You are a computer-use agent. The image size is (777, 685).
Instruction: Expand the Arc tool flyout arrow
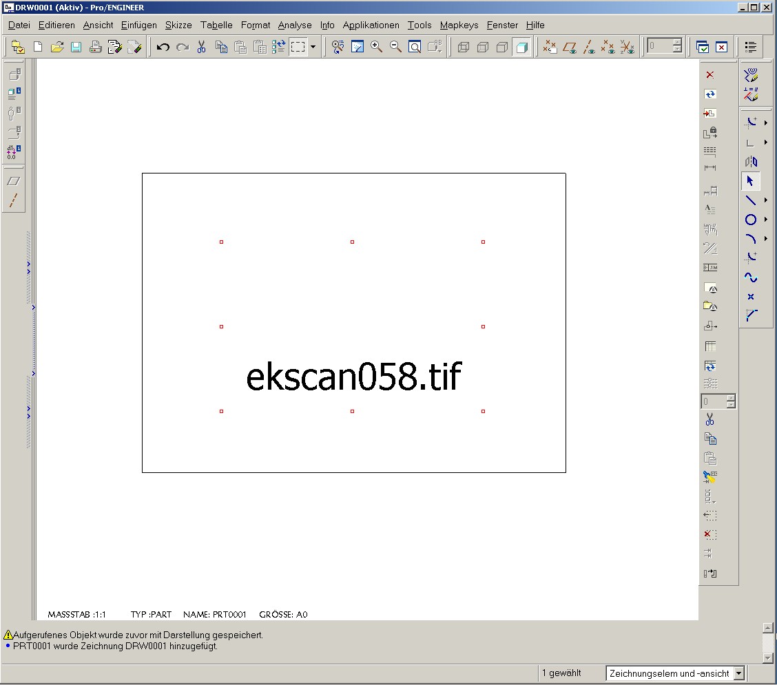[765, 239]
